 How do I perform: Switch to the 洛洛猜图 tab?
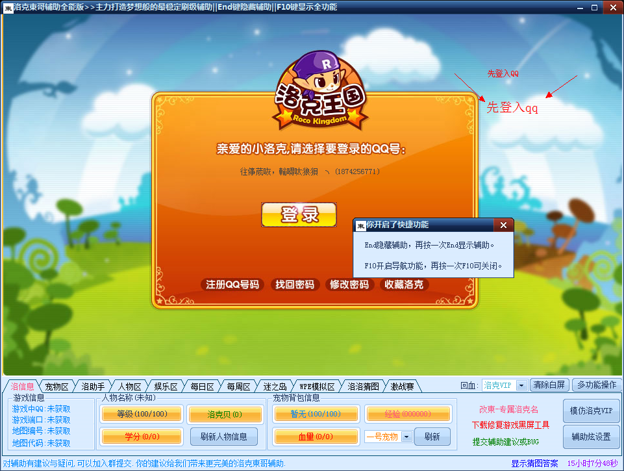[364, 386]
